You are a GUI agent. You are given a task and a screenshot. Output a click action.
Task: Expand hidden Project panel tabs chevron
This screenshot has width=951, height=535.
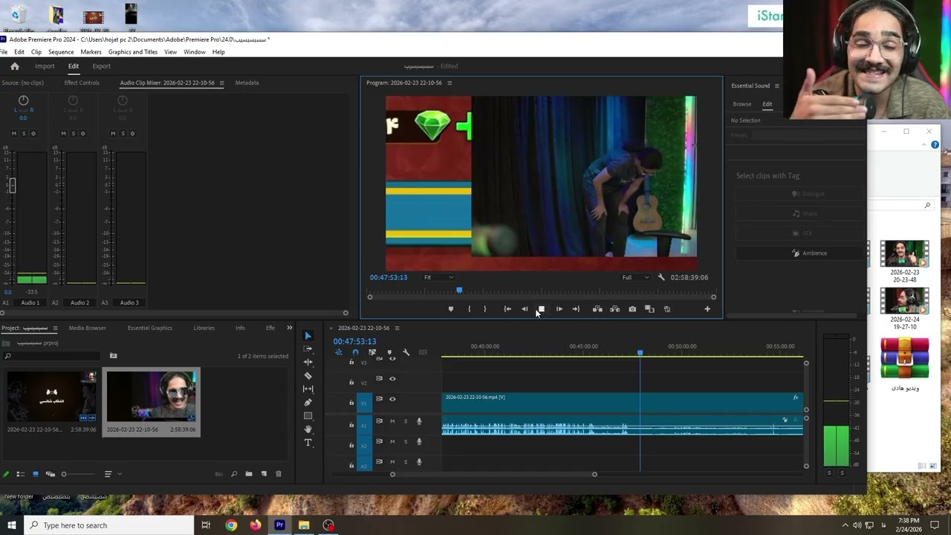(290, 328)
